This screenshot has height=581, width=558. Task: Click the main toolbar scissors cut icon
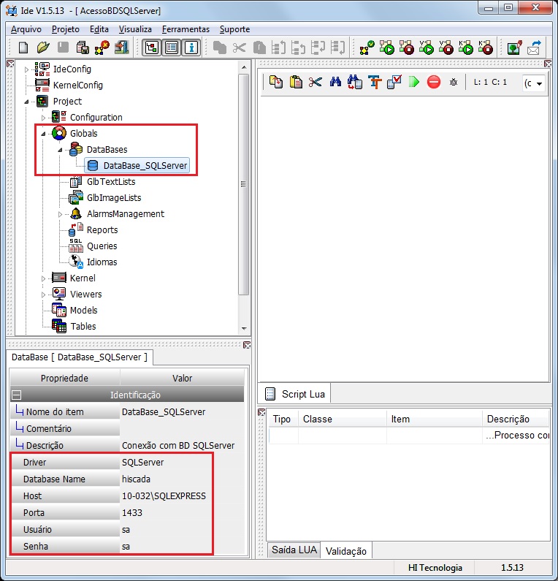tap(240, 48)
